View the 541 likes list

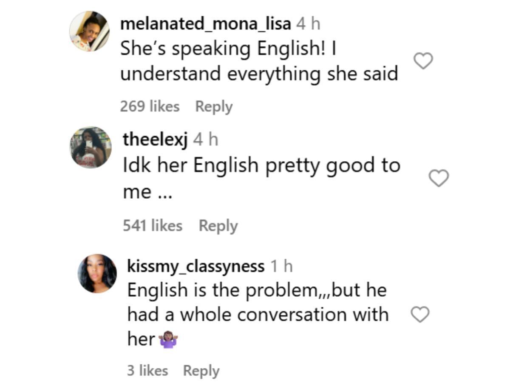click(x=153, y=226)
